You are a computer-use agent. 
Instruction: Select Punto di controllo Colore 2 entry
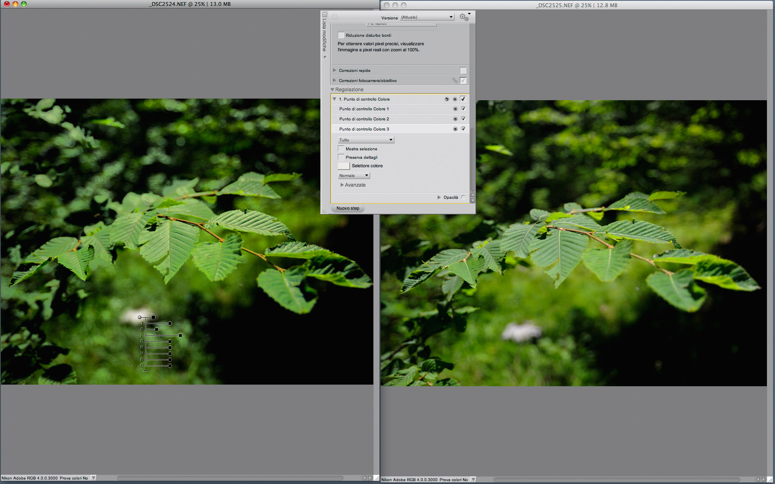[364, 119]
